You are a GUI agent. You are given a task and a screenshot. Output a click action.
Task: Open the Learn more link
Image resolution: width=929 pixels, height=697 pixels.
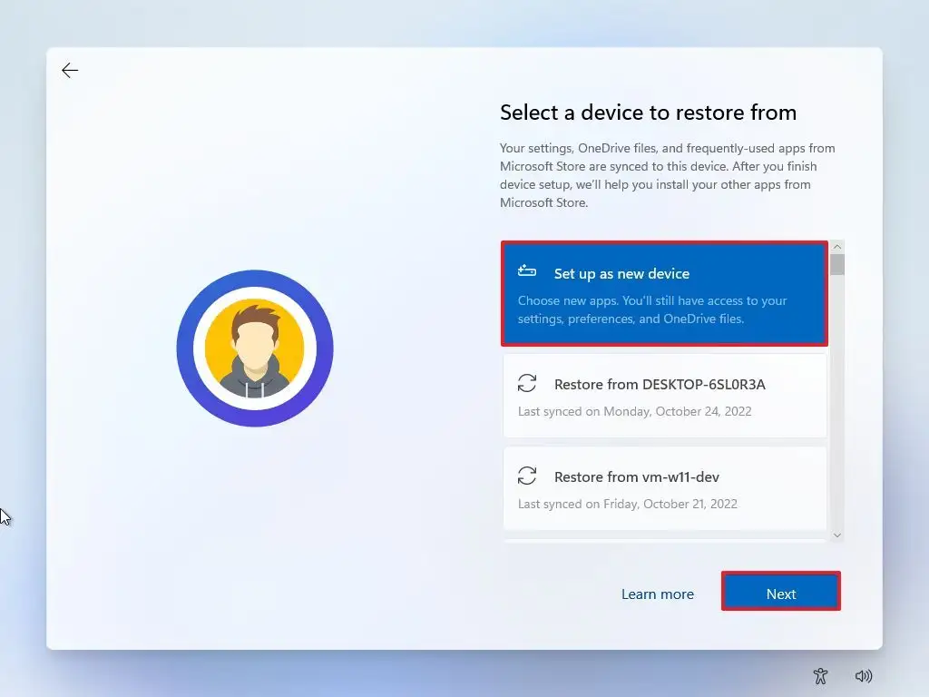[x=658, y=593]
